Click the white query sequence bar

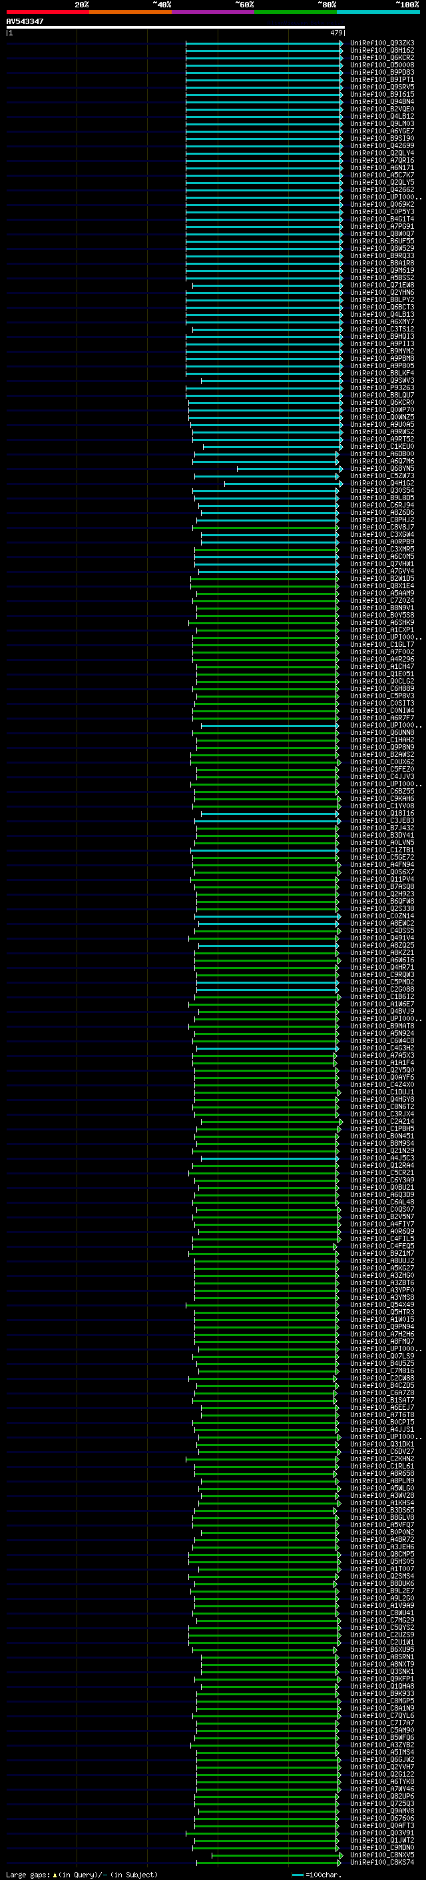[175, 28]
